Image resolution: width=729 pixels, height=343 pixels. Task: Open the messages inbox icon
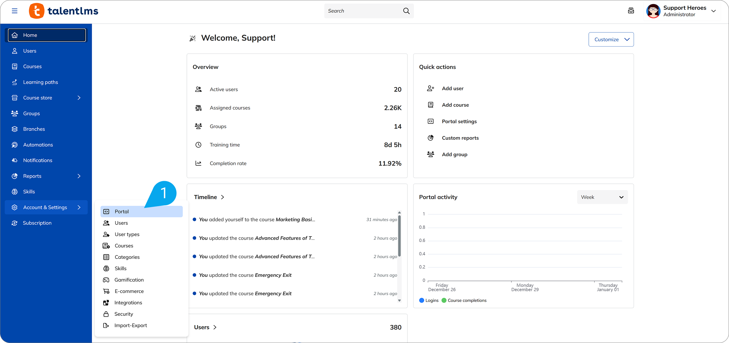631,11
